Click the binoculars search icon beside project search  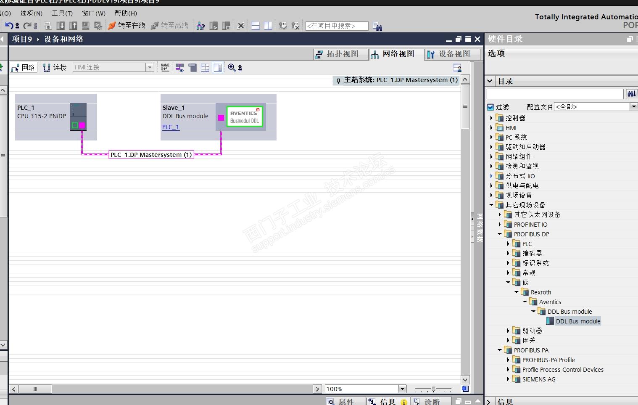pos(377,26)
